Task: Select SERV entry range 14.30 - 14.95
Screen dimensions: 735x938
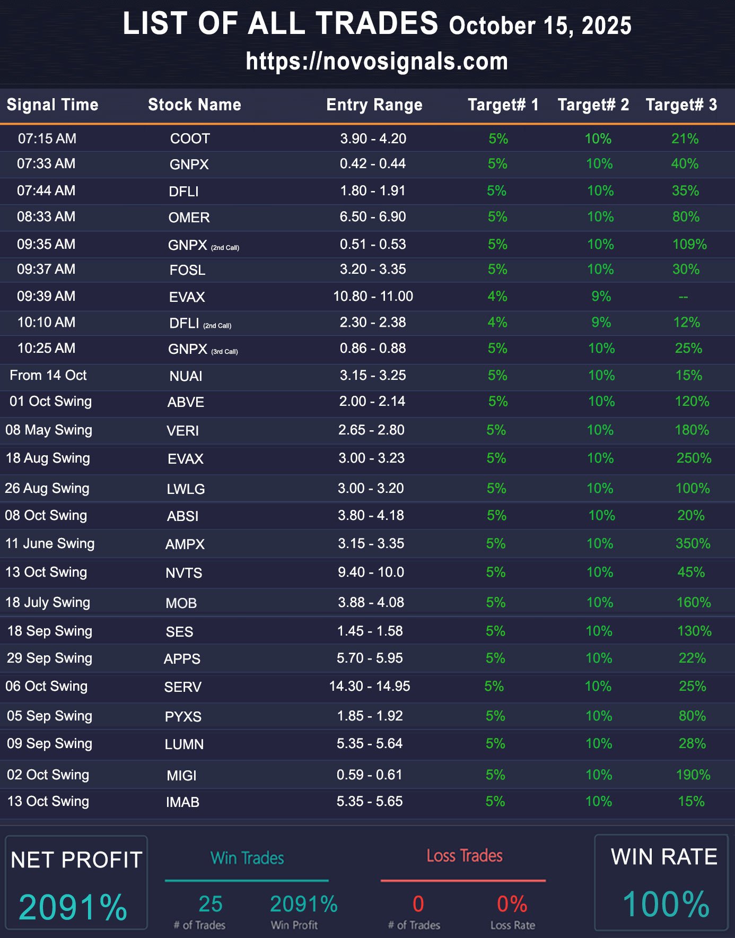Action: pos(369,686)
